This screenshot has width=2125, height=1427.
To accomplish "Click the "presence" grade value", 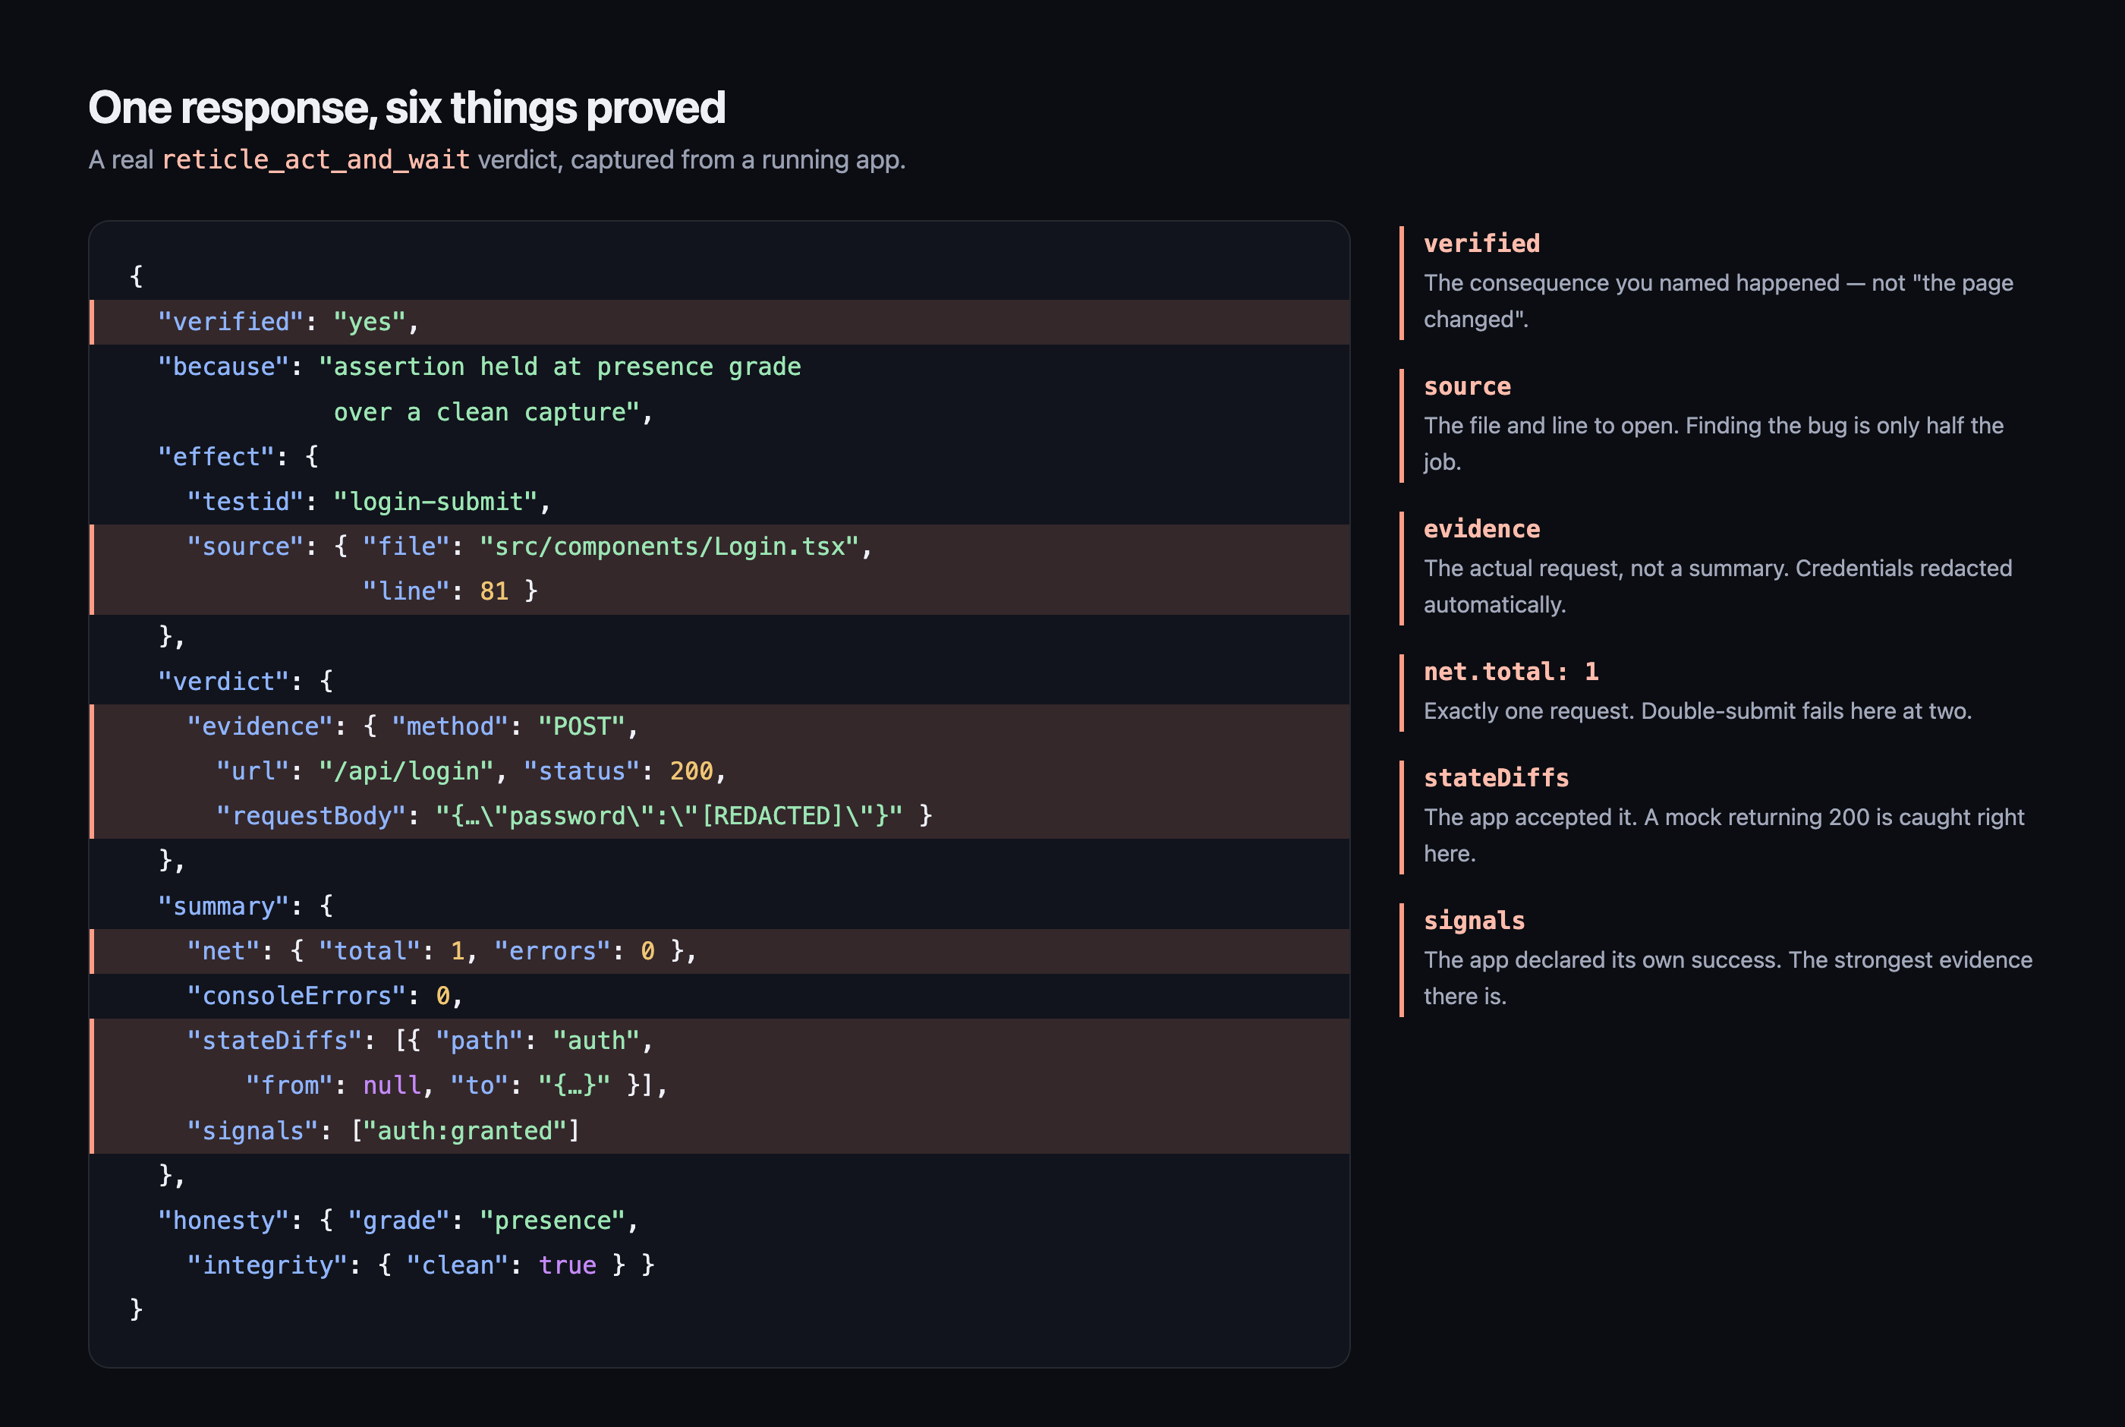I will point(552,1221).
